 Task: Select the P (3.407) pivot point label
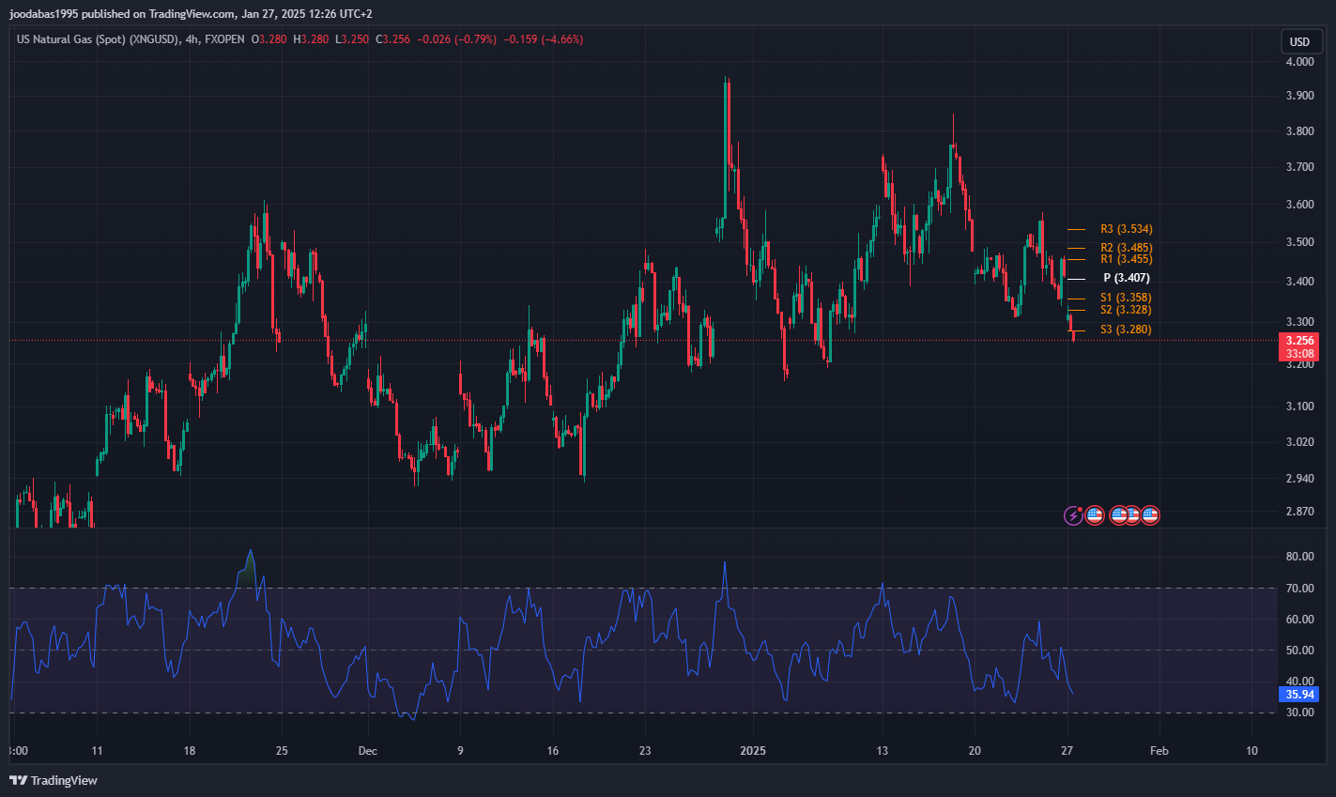(x=1126, y=278)
